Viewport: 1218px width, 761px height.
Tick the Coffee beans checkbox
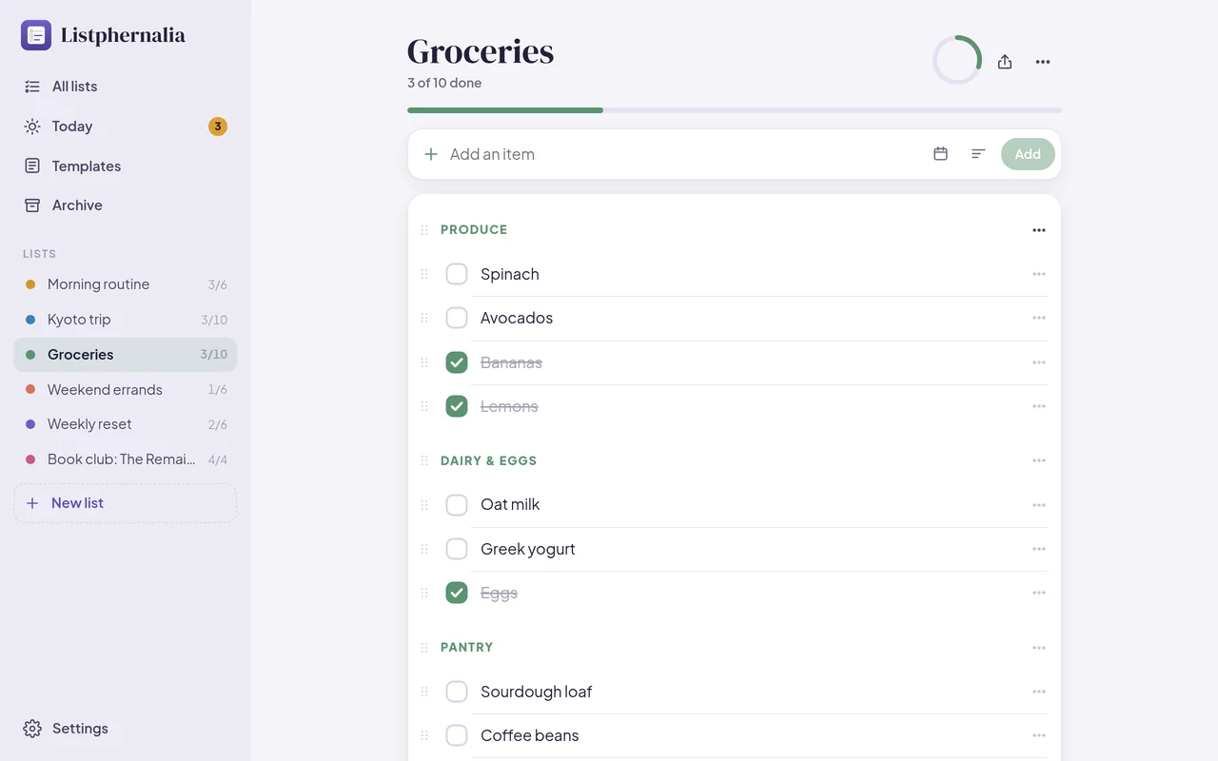pyautogui.click(x=457, y=735)
